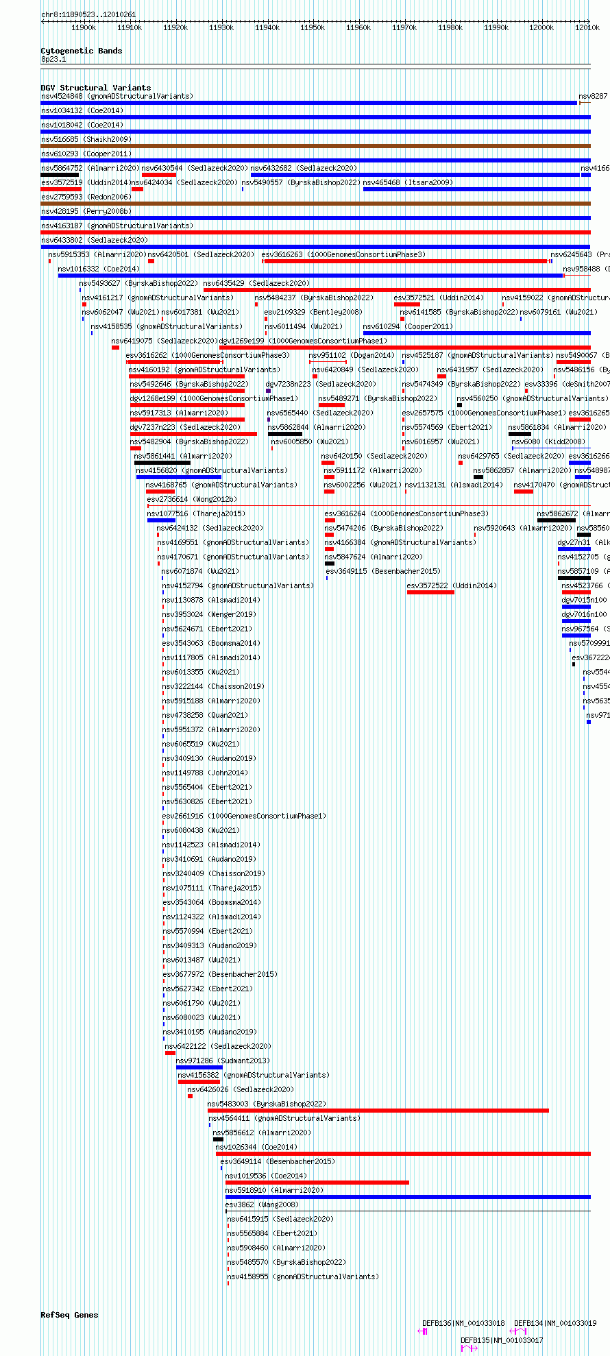Click esv2661916 (1000GenomesConsortiumPhase1) label
610x1356 pixels.
pyautogui.click(x=244, y=816)
